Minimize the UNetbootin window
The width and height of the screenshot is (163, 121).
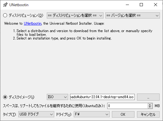click(x=127, y=5)
